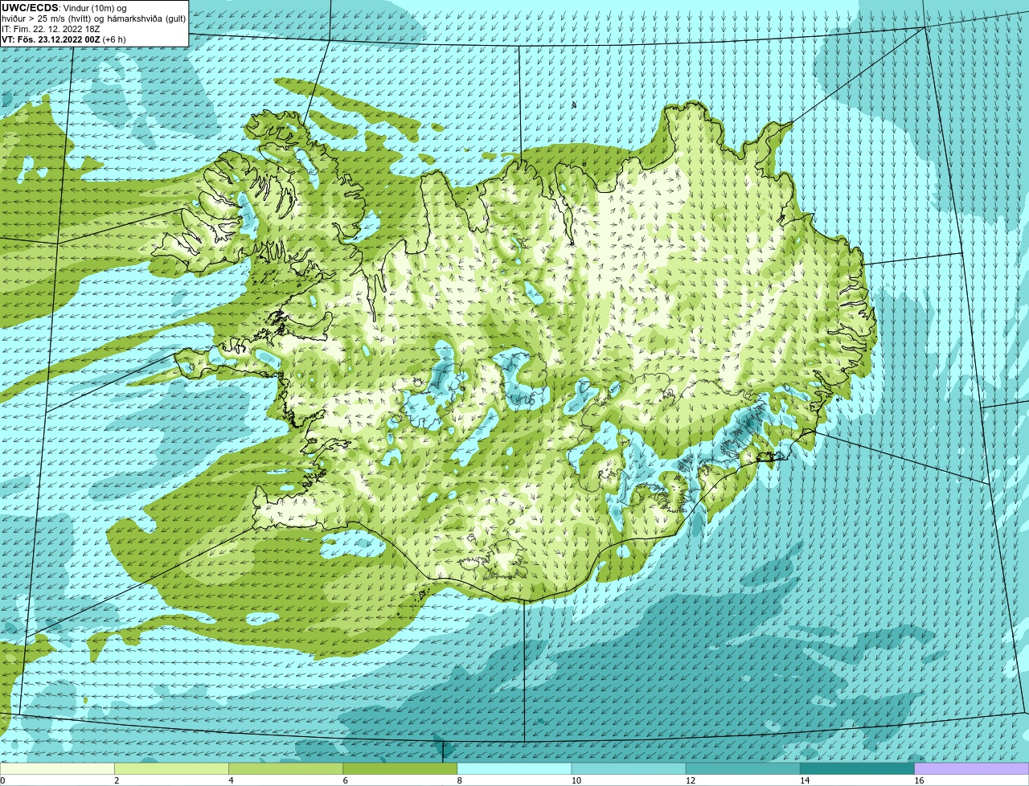Click the 'IT: Fim. 22. 12. 2022 18Z' line
Viewport: 1029px width, 786px height.
click(x=51, y=29)
